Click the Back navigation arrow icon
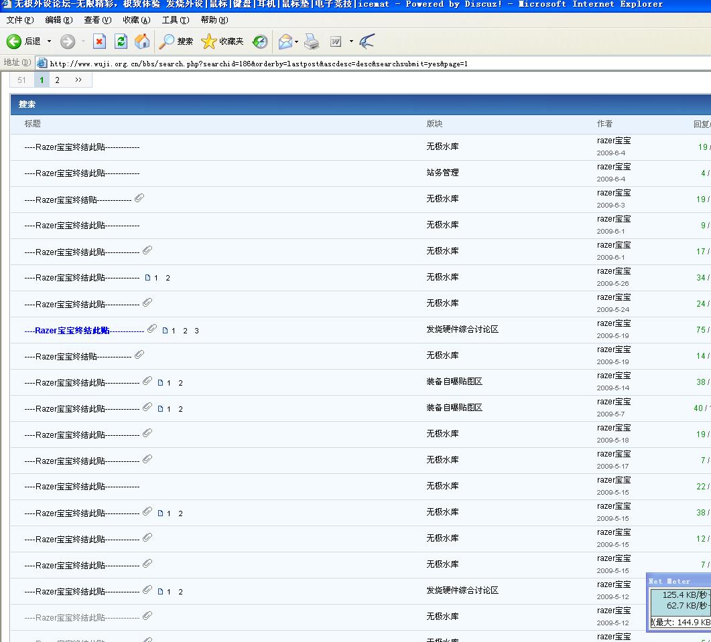Viewport: 711px width, 642px height. pyautogui.click(x=13, y=42)
